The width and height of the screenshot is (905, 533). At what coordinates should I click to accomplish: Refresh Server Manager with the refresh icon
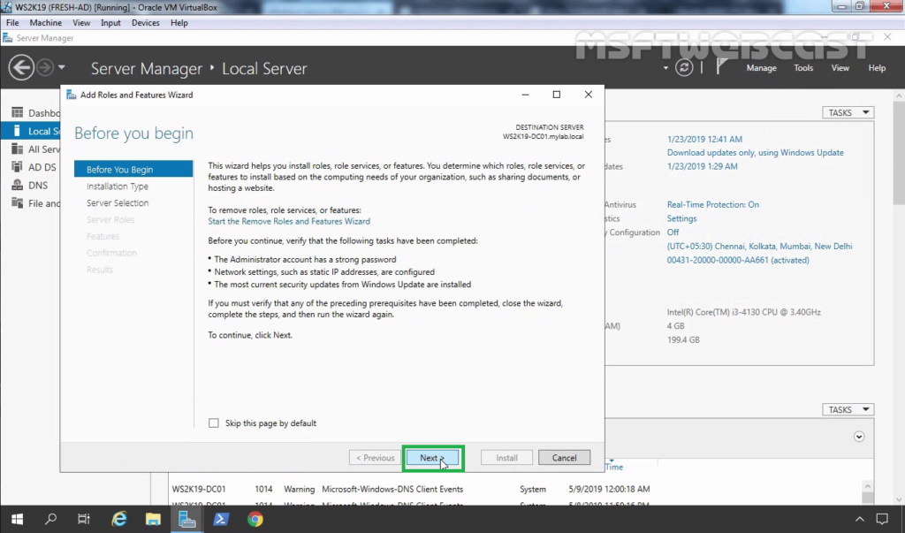pyautogui.click(x=684, y=67)
